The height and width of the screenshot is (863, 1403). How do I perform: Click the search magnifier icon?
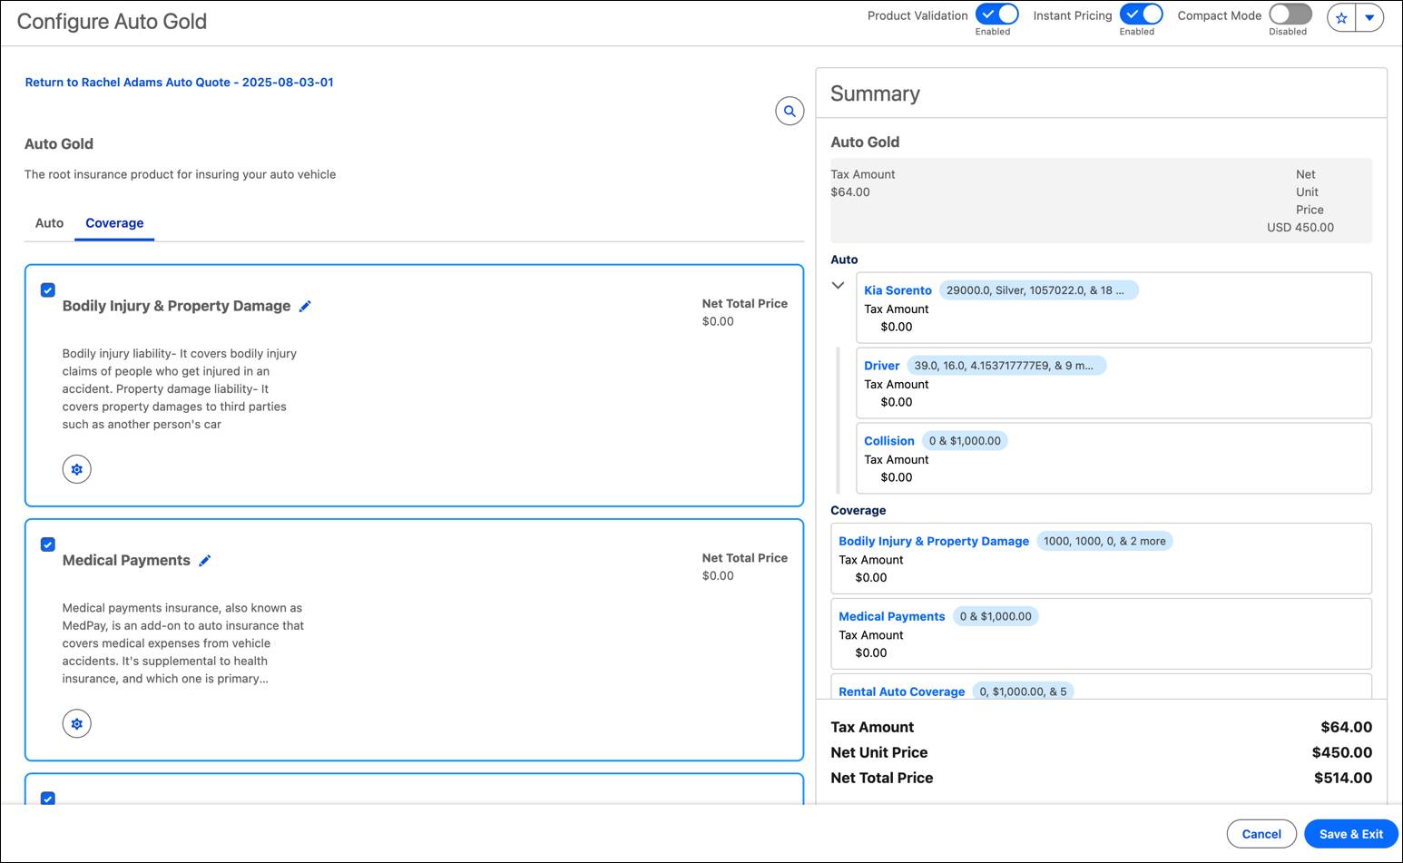(x=790, y=111)
